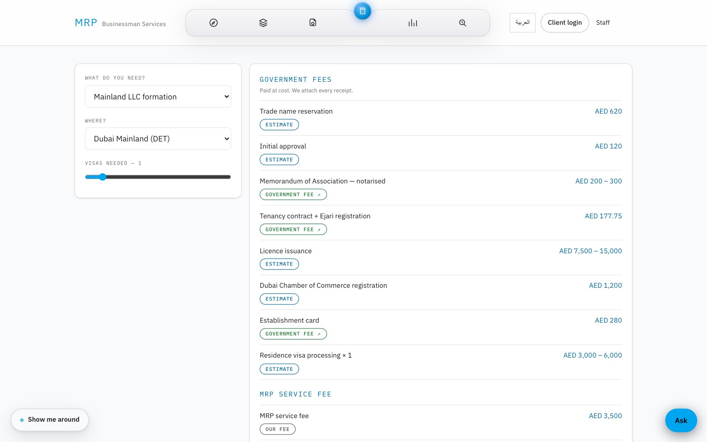Image resolution: width=707 pixels, height=442 pixels.
Task: Click the Residence visa processing × 1 label
Action: (306, 355)
